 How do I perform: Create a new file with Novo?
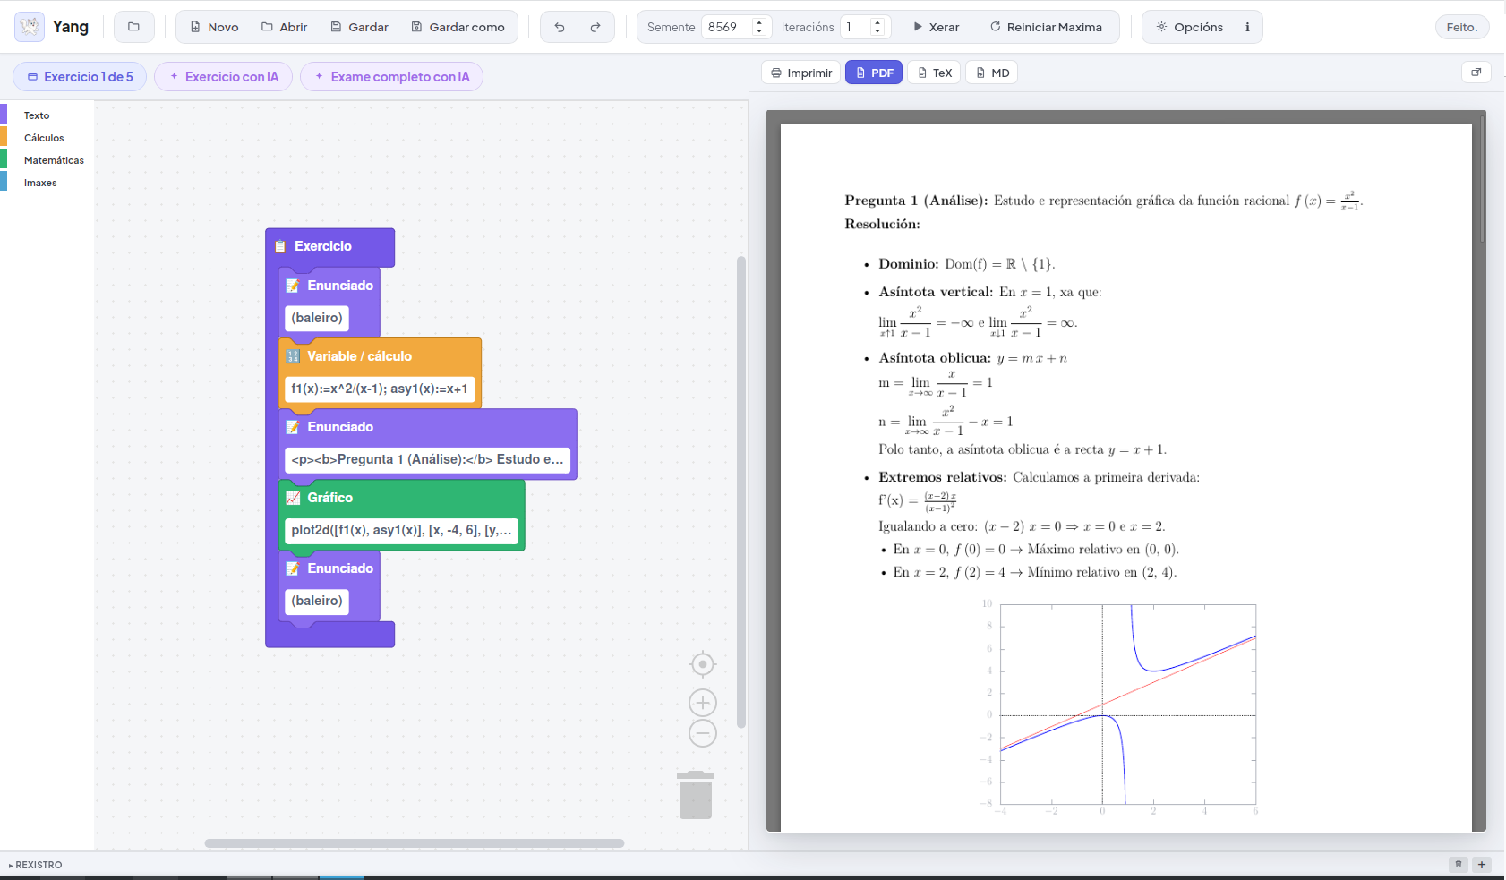(214, 27)
